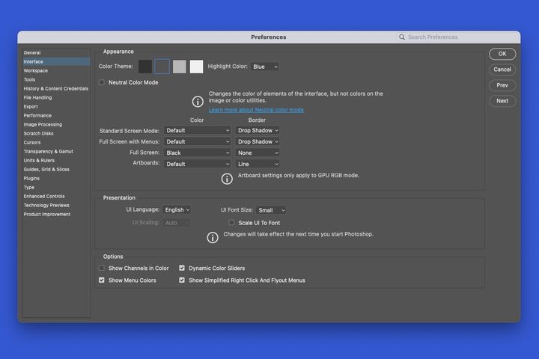Viewport: 539px width, 359px height.
Task: Open Guides, Grid & Slices category
Action: click(56, 169)
